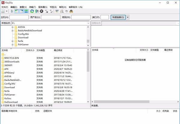180x124 pixels.
Task: Toggle processing of the transfer queue
Action: pyautogui.click(x=37, y=11)
